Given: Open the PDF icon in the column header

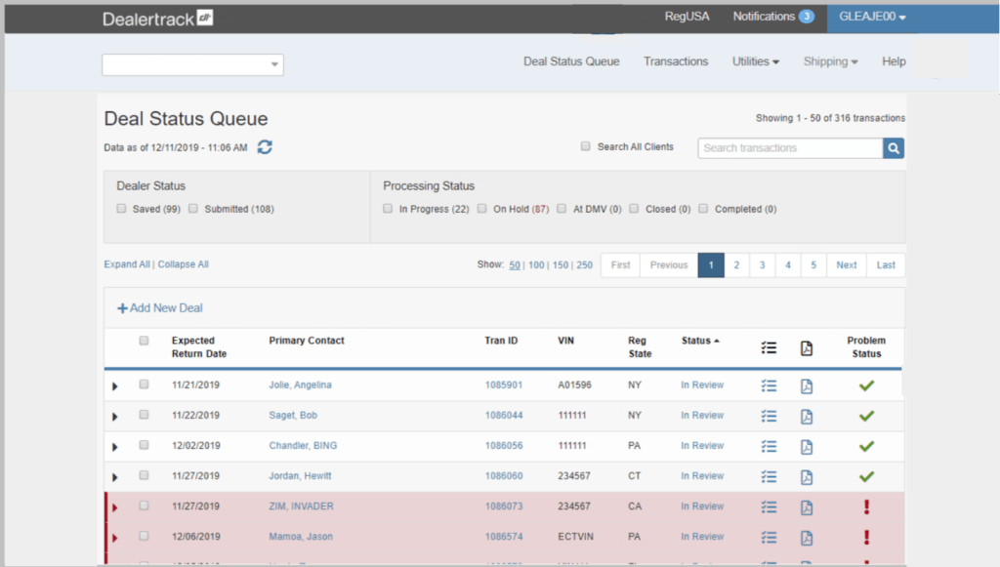Looking at the screenshot, I should click(807, 346).
